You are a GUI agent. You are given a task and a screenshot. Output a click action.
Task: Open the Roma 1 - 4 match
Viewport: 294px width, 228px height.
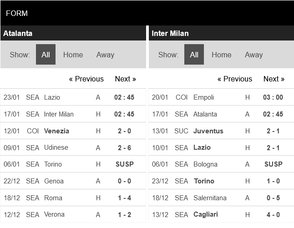pyautogui.click(x=124, y=198)
